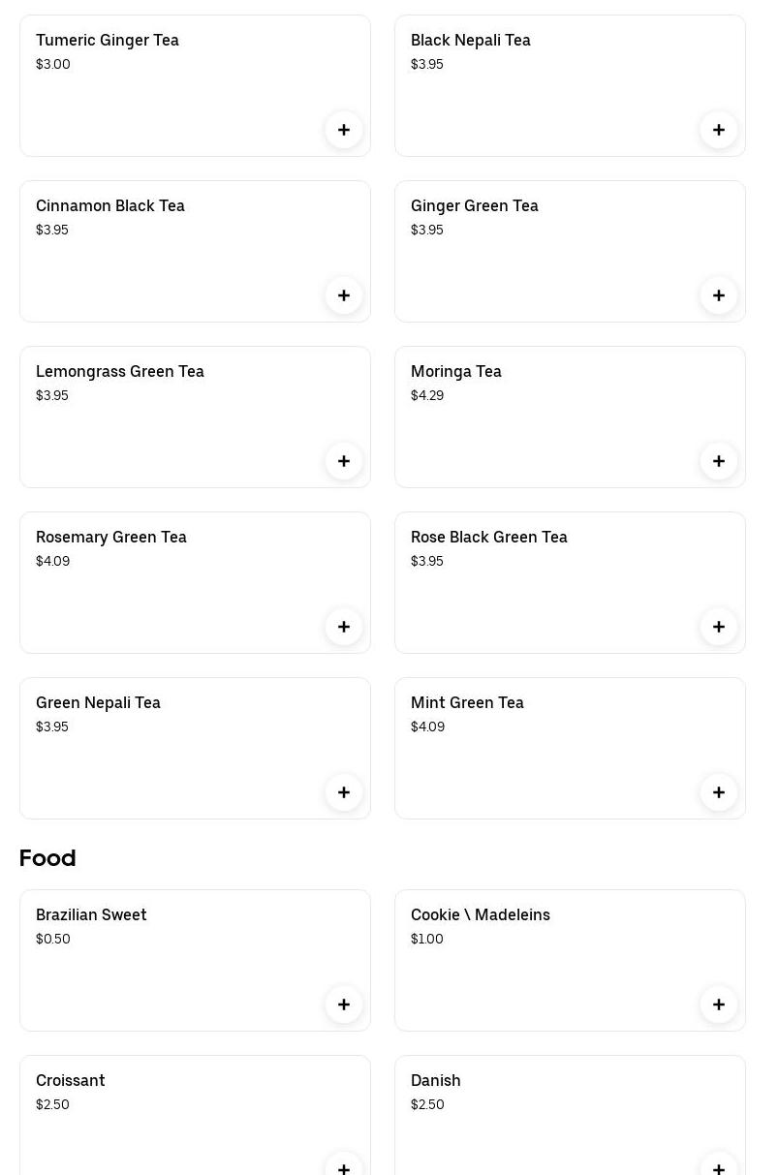Open the Moringa Tea item title
Viewport: 779px width, 1175px height.
click(x=456, y=371)
